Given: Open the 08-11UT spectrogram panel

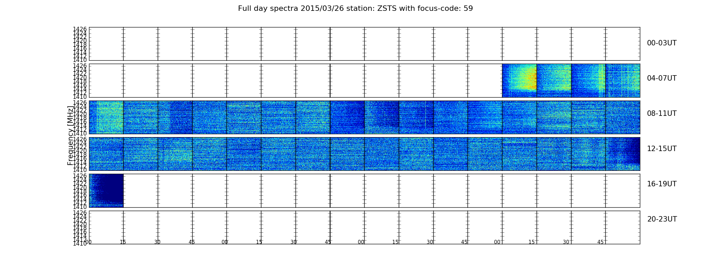Looking at the screenshot, I should [x=364, y=117].
